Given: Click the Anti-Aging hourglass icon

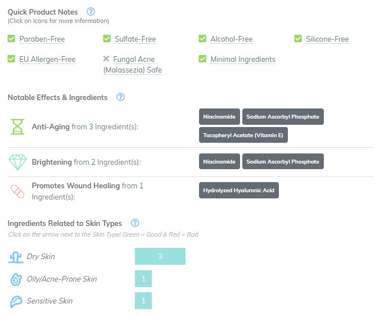Looking at the screenshot, I should [17, 126].
